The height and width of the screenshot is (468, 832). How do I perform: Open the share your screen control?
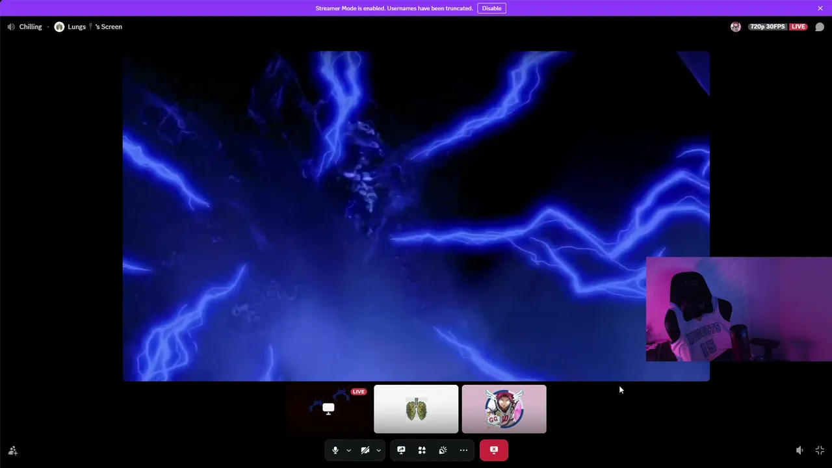(401, 450)
